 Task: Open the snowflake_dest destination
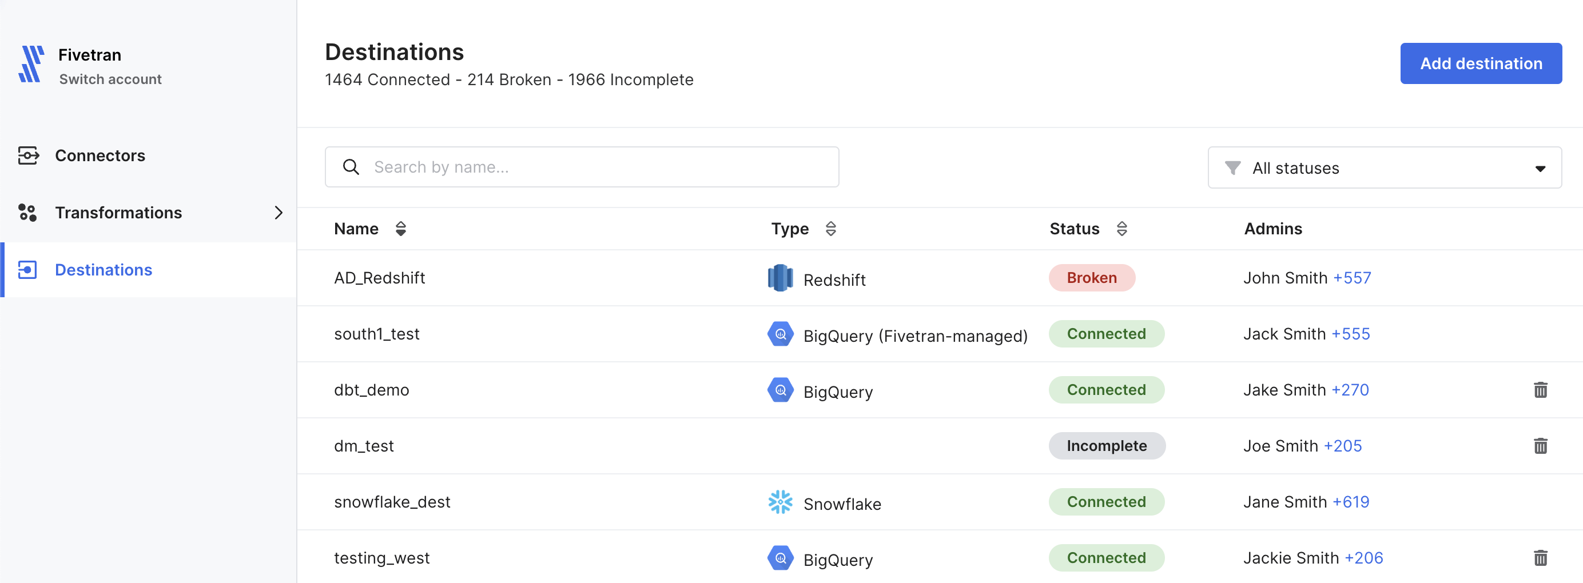click(x=392, y=502)
